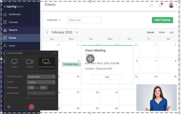181x114 pixels.
Task: Click the microphone icon
Action: (28, 98)
